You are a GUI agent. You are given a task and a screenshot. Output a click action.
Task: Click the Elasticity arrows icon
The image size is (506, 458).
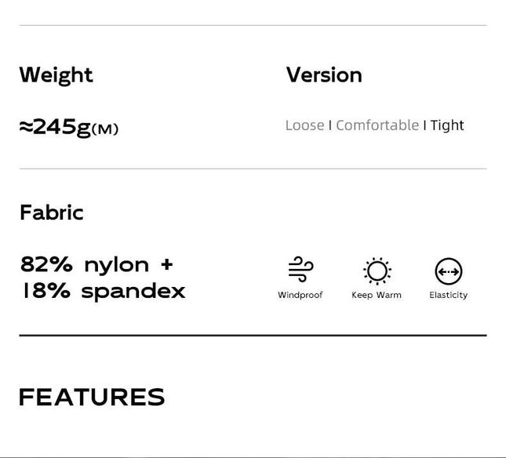click(448, 271)
